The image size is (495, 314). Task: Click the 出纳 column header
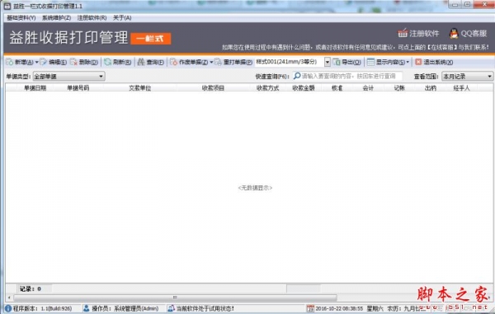[431, 88]
